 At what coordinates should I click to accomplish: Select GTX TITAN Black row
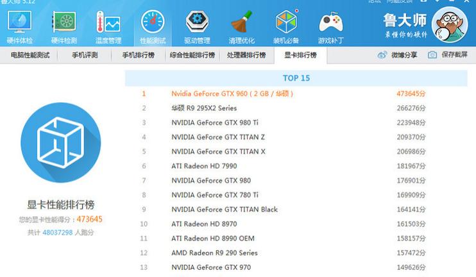[x=296, y=210]
